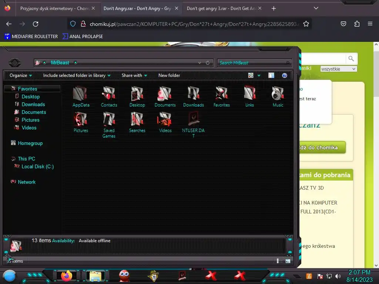The image size is (379, 284).
Task: Close the Don't Angry.rar tab
Action: point(177,8)
